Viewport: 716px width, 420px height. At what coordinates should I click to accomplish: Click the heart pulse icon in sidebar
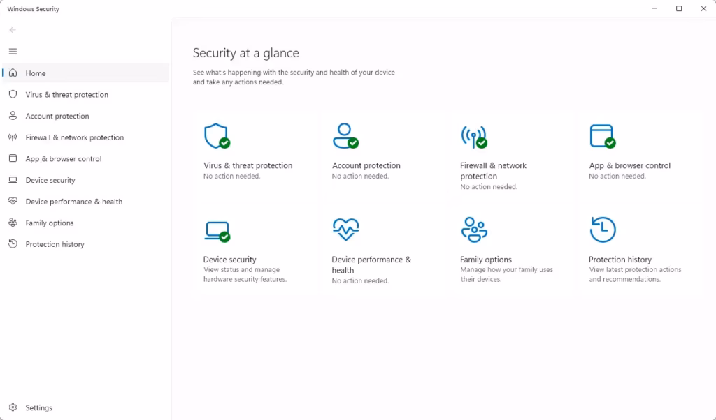click(13, 201)
